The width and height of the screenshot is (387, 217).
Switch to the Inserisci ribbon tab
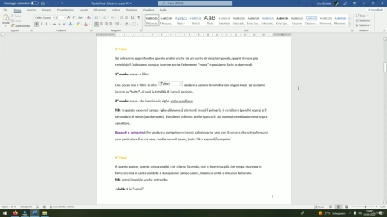tap(31, 10)
